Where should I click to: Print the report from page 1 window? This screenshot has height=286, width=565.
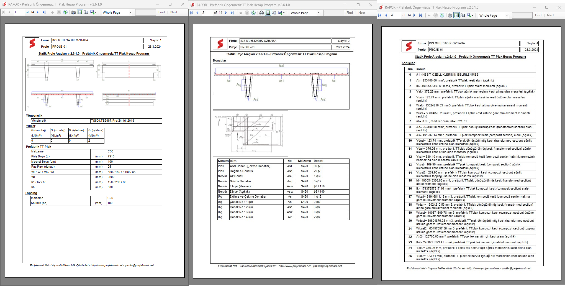[x=73, y=12]
